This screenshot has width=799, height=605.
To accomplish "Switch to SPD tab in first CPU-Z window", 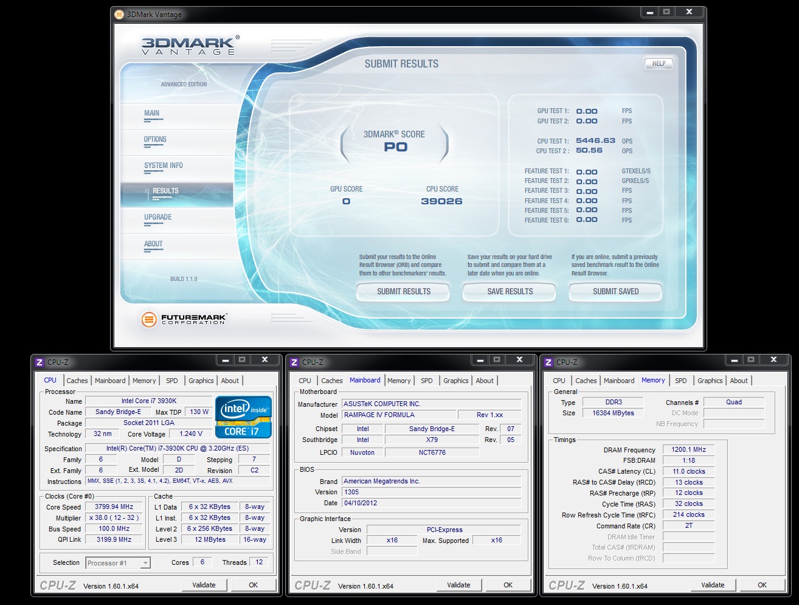I will coord(172,381).
